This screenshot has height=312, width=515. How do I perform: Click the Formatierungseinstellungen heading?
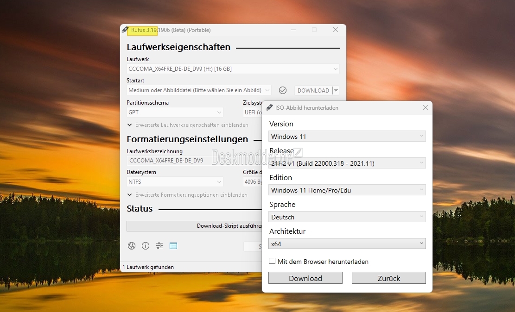[188, 139]
